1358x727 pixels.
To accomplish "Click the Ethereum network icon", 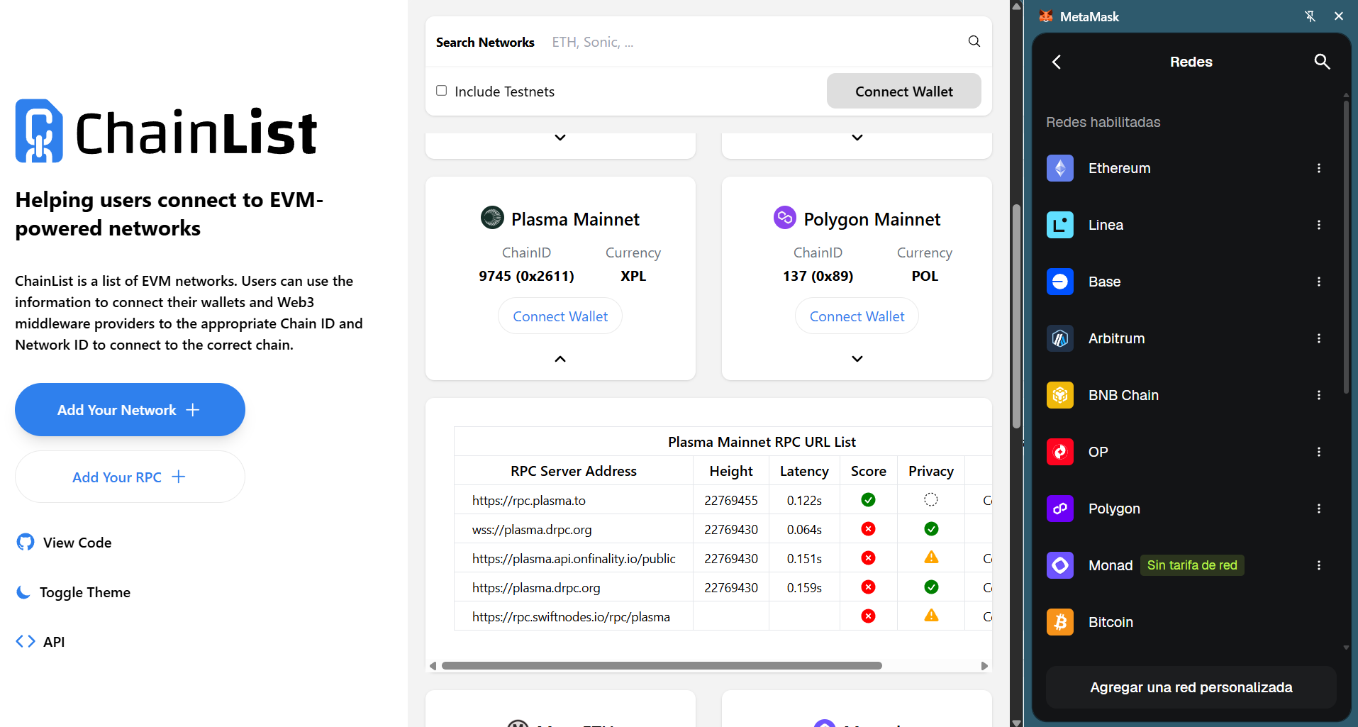I will pyautogui.click(x=1060, y=168).
